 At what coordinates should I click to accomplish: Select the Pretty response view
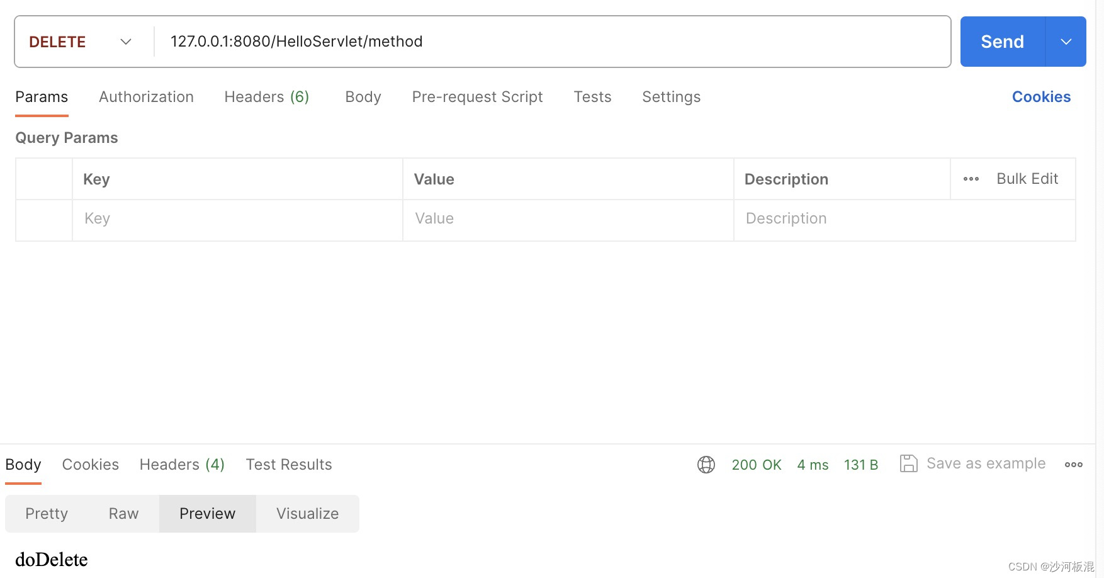click(x=46, y=513)
